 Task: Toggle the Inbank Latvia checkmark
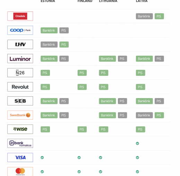pyautogui.click(x=137, y=143)
